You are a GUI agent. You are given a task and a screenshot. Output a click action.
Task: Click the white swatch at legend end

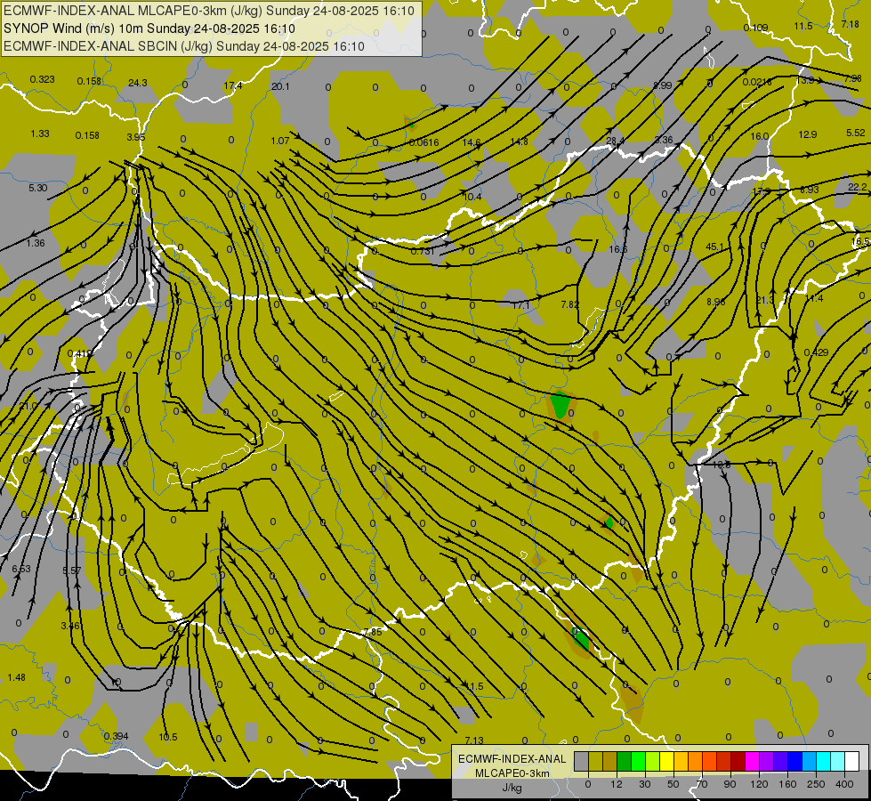852,761
